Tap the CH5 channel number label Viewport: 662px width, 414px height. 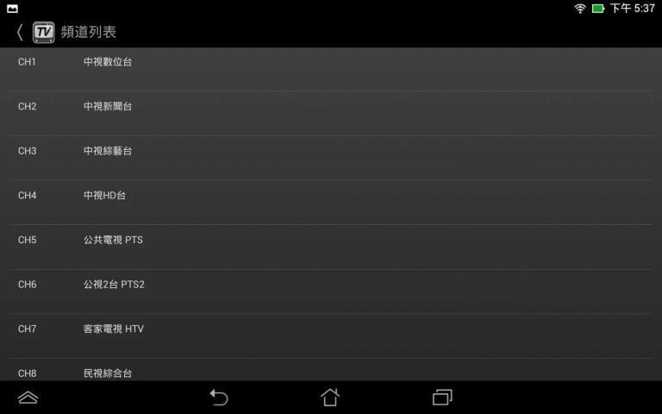point(27,240)
